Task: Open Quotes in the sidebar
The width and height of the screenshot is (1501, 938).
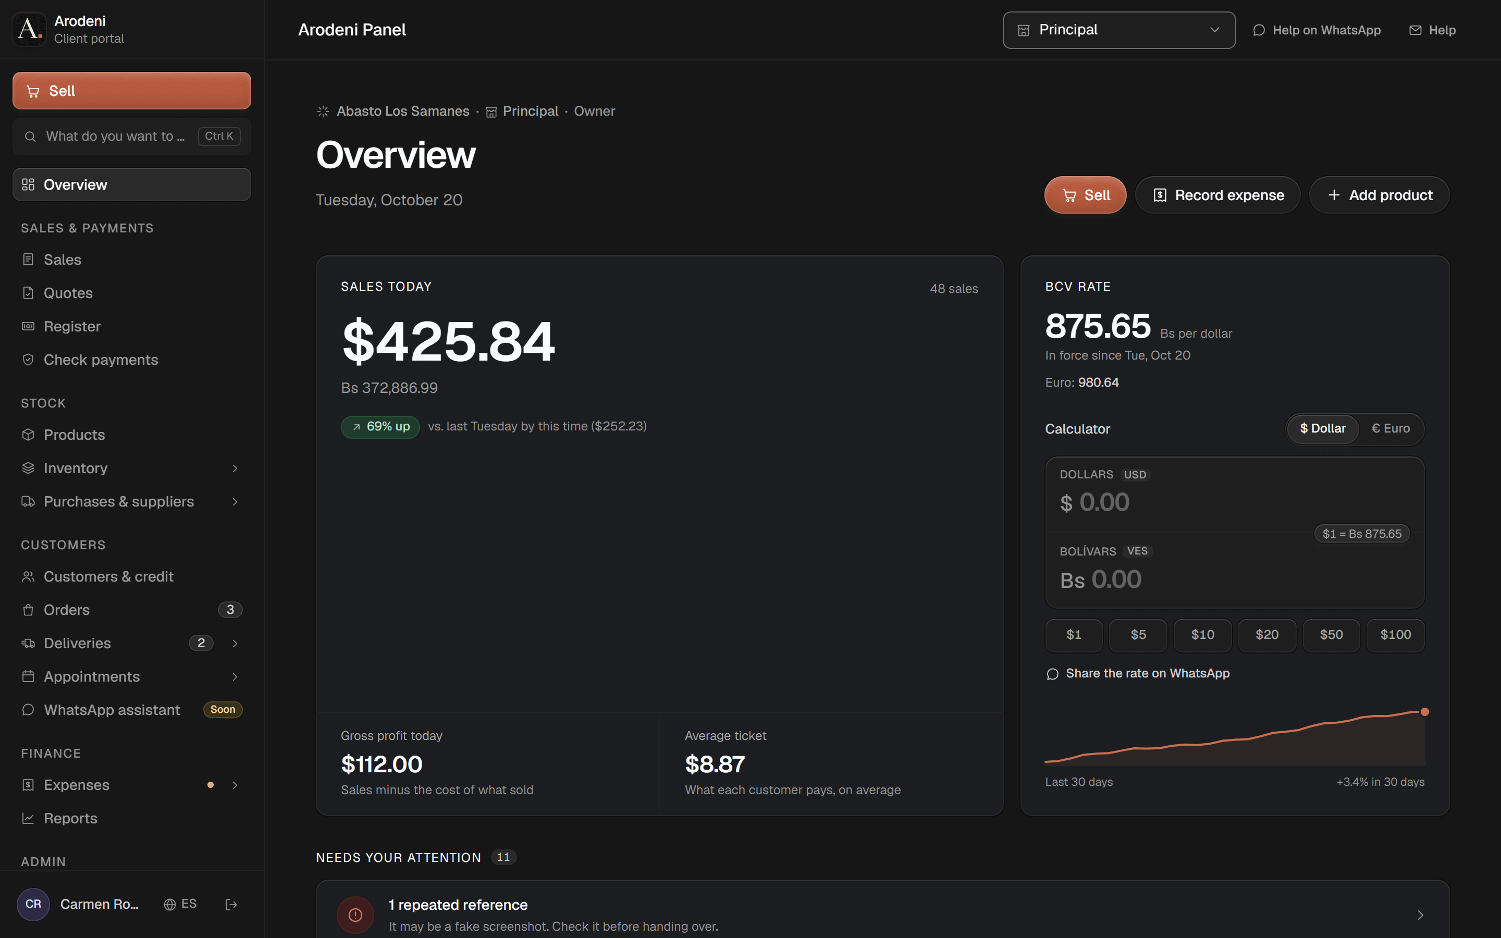Action: coord(131,293)
